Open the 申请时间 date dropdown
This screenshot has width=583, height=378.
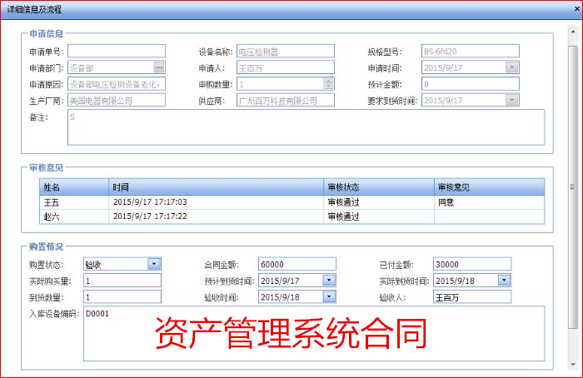coord(512,67)
